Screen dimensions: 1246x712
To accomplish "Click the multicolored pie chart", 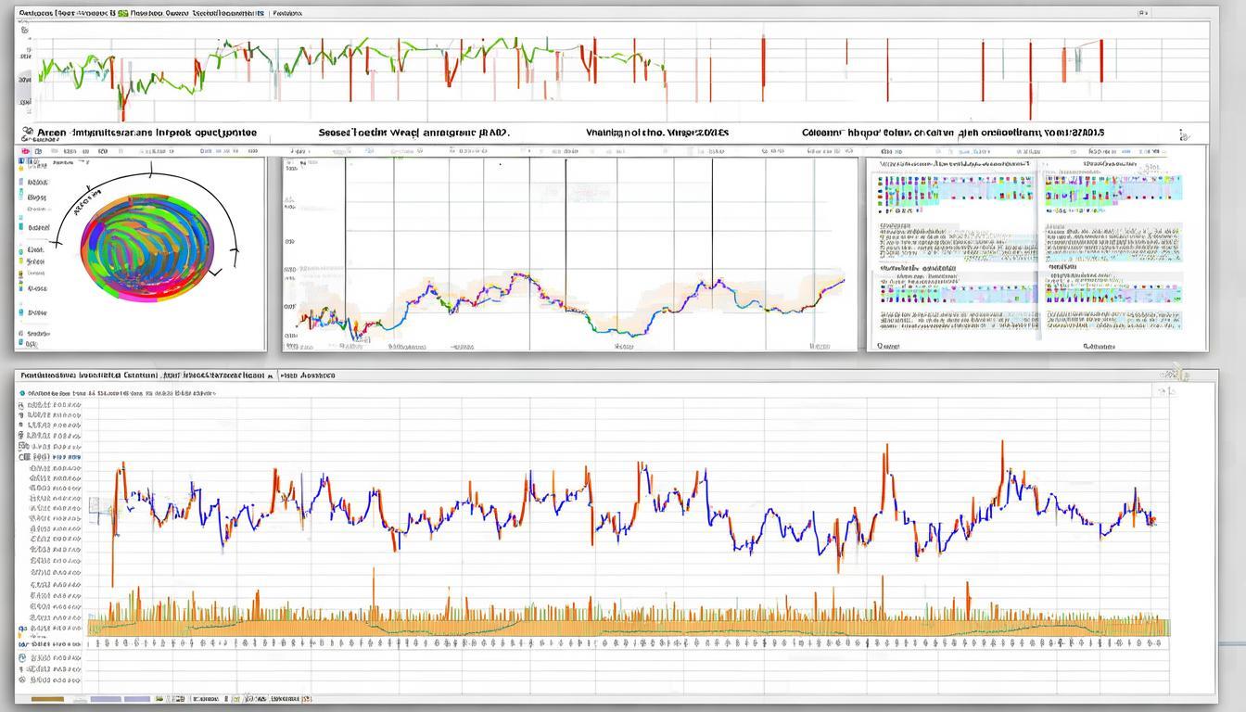I will tap(146, 245).
